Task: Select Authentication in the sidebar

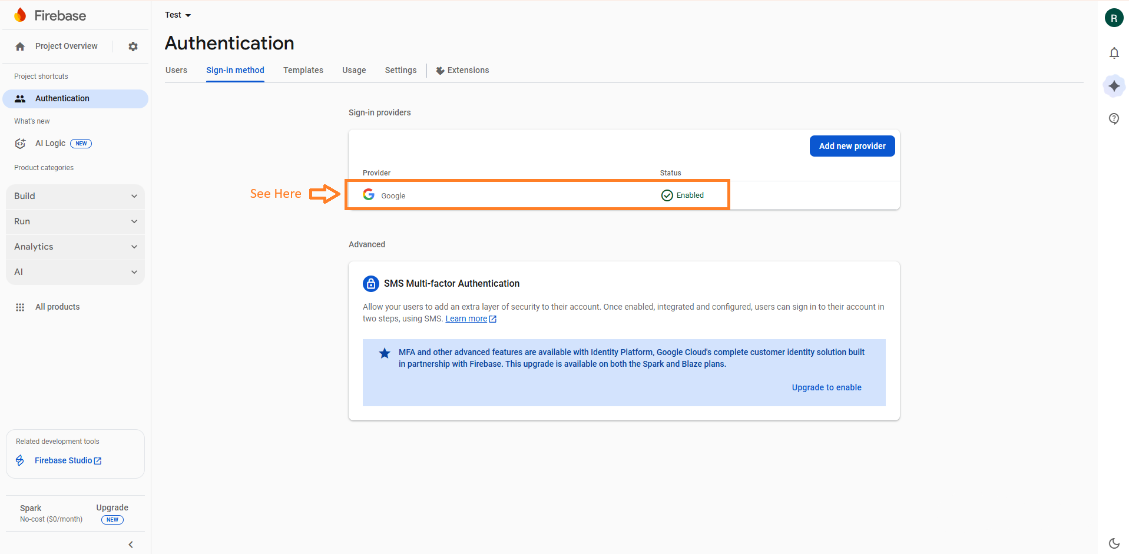Action: point(75,99)
